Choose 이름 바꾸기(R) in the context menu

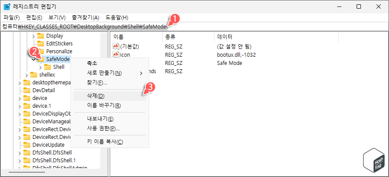tap(110, 106)
